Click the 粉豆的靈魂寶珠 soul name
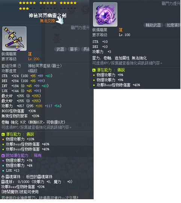This screenshot has height=203, width=181. pos(39,177)
